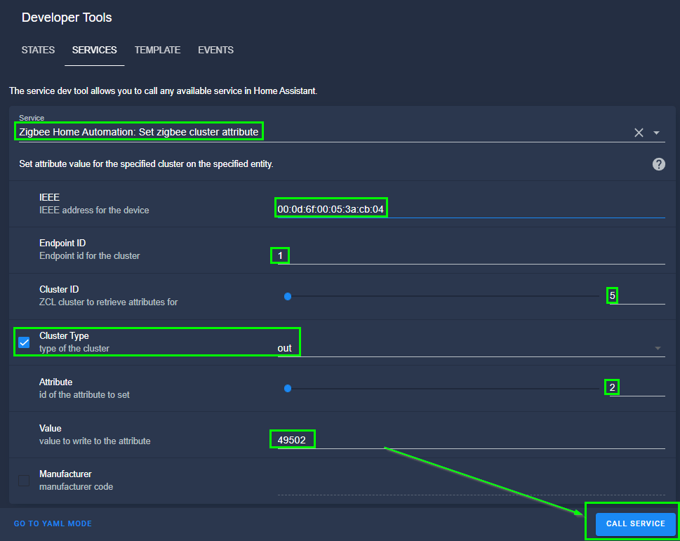The height and width of the screenshot is (541, 680).
Task: Click 'Set attribute value for the specified cluster' description
Action: pos(146,164)
